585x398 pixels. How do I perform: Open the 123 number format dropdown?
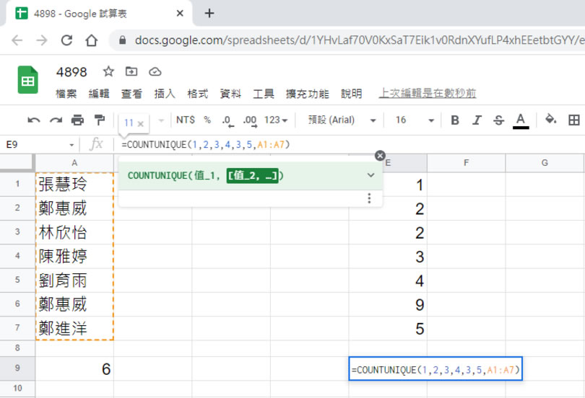(276, 120)
